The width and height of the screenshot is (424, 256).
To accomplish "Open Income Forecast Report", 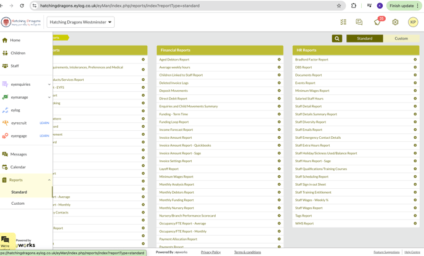I will [176, 130].
